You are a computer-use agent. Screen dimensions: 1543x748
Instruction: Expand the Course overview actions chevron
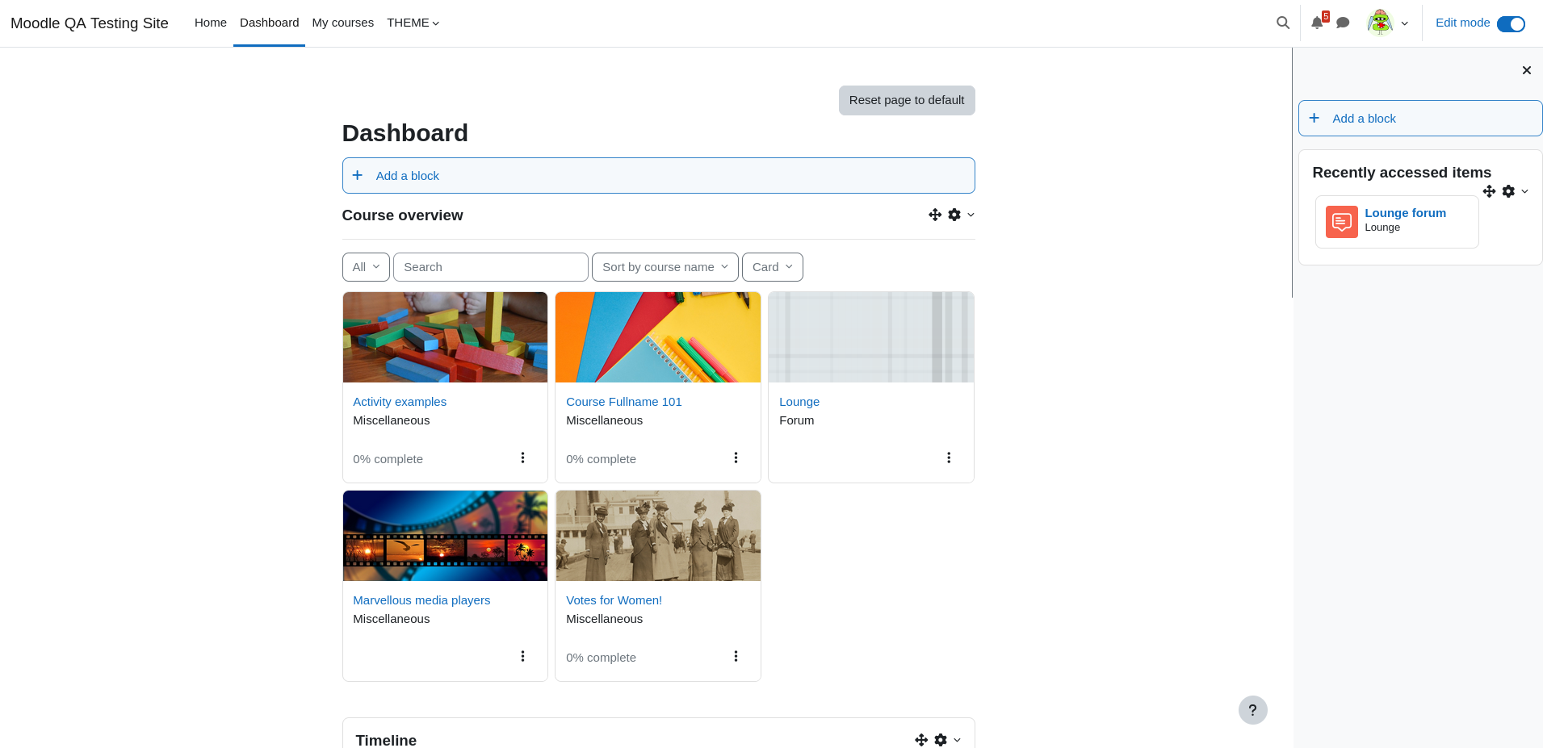click(971, 215)
